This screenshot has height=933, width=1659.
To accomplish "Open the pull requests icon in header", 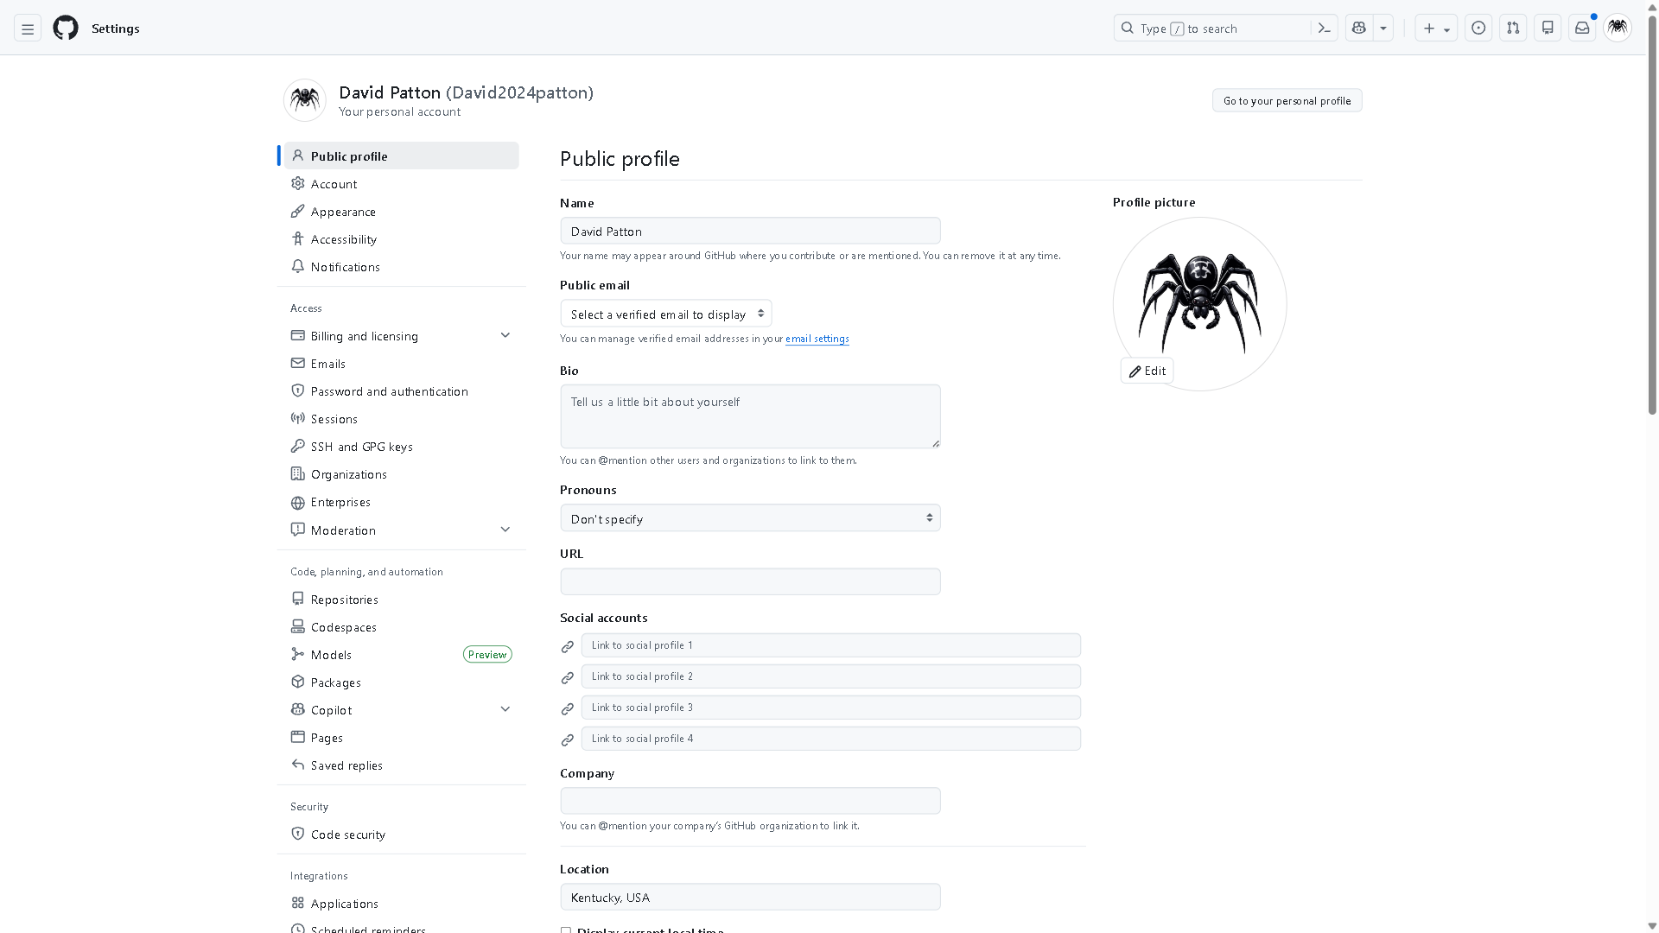I will point(1513,29).
